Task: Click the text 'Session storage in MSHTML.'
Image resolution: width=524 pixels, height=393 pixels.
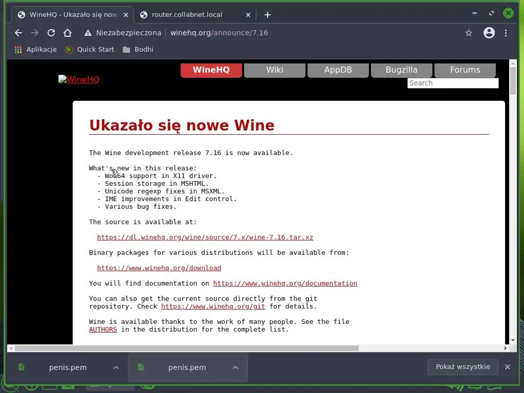Action: pyautogui.click(x=157, y=184)
